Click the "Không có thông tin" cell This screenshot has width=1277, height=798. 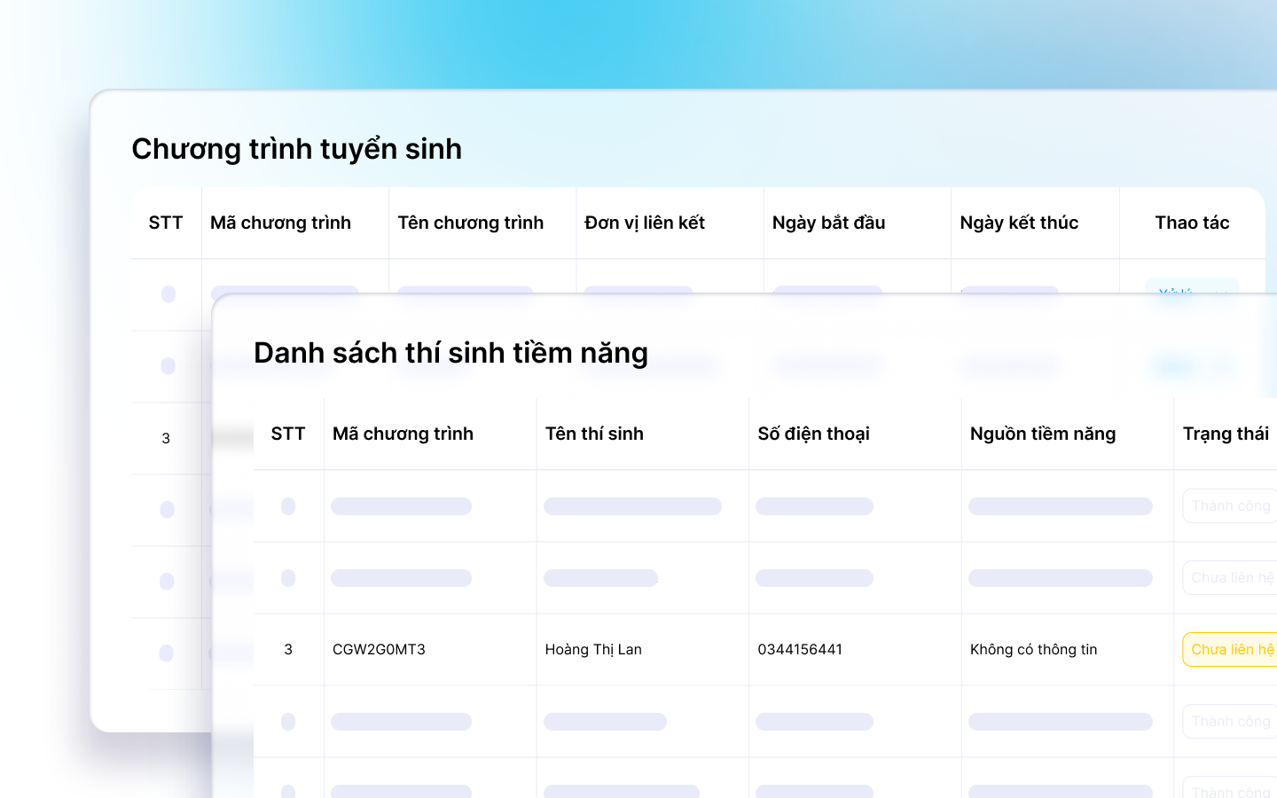click(1033, 649)
